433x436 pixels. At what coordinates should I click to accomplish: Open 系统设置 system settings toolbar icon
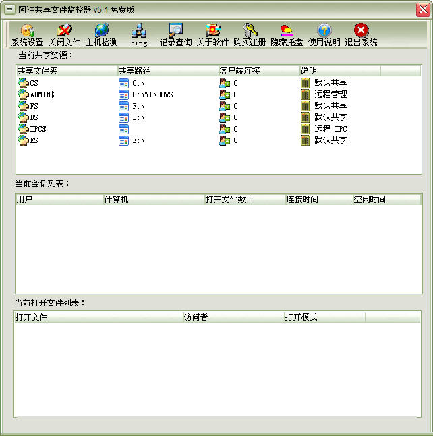pos(28,30)
